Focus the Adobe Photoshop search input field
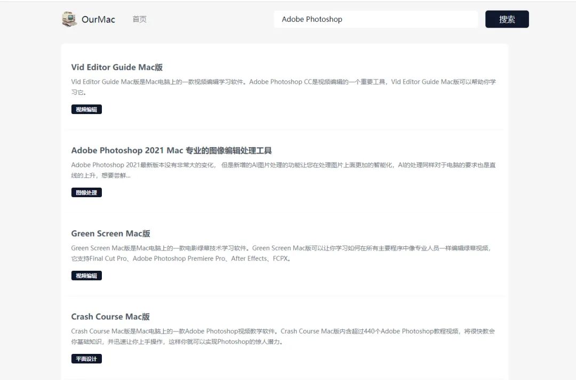Viewport: 576px width, 380px height. coord(376,19)
